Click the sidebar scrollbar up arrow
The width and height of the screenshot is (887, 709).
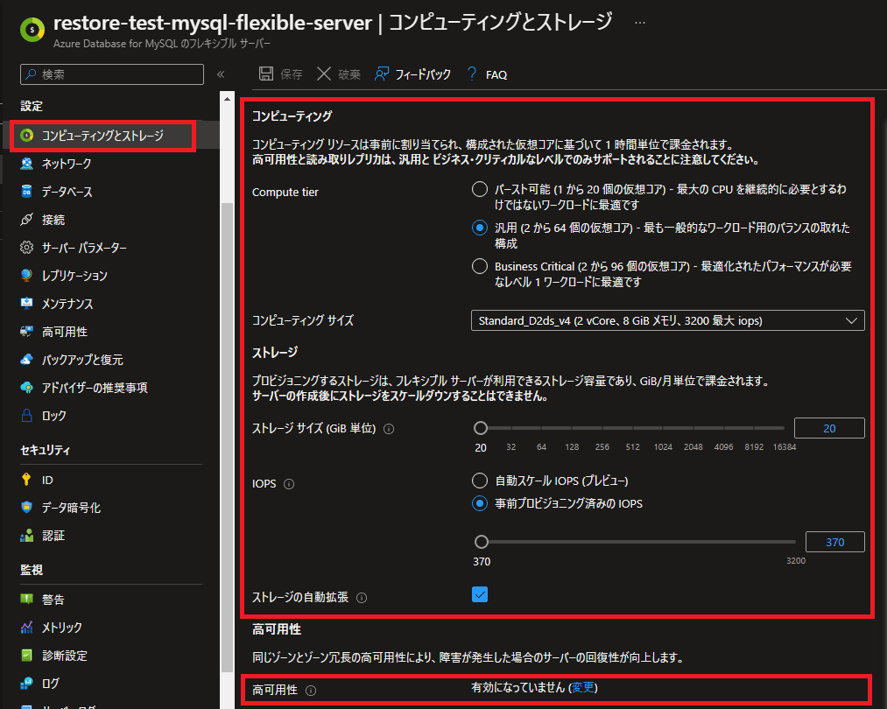(x=227, y=99)
